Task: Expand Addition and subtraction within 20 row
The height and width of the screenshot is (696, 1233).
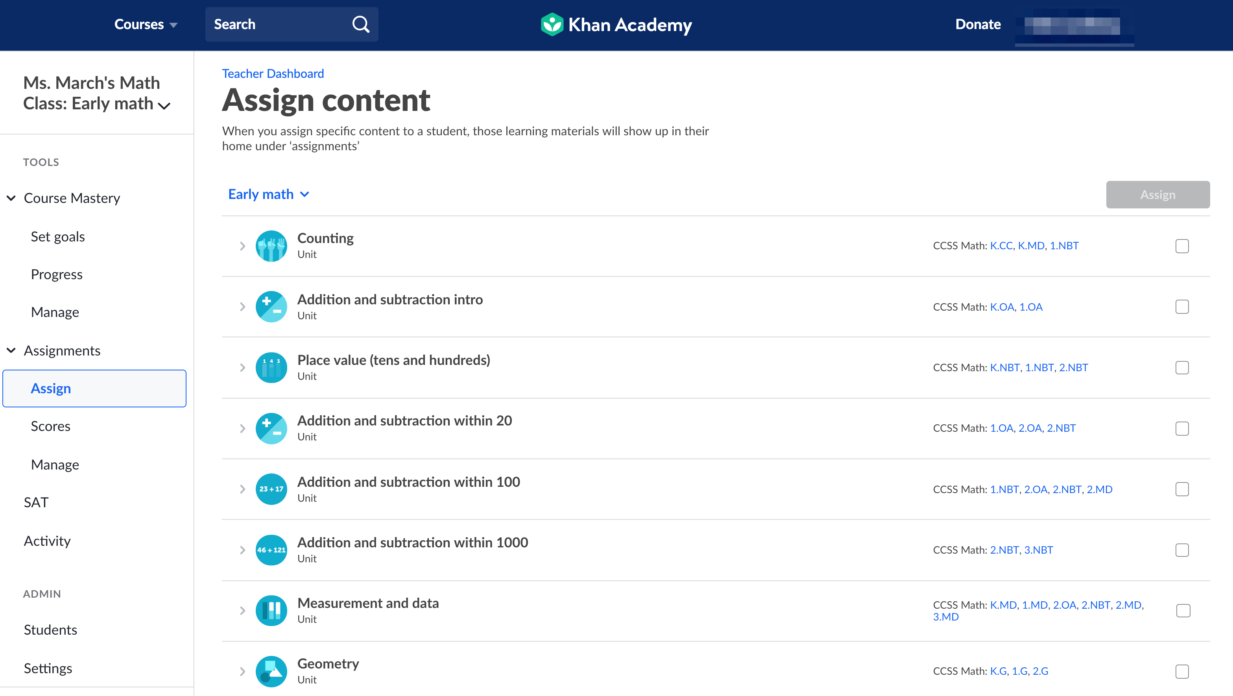Action: (243, 428)
